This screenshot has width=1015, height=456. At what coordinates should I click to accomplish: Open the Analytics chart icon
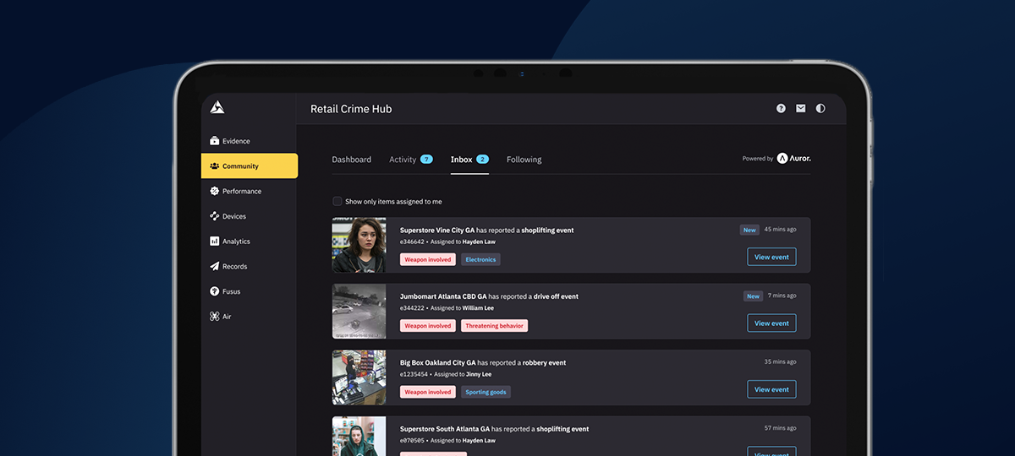[215, 242]
